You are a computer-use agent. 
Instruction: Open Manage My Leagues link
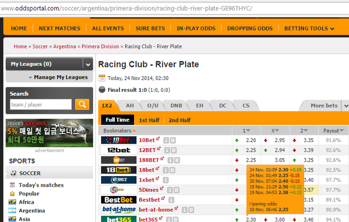[x=61, y=77]
